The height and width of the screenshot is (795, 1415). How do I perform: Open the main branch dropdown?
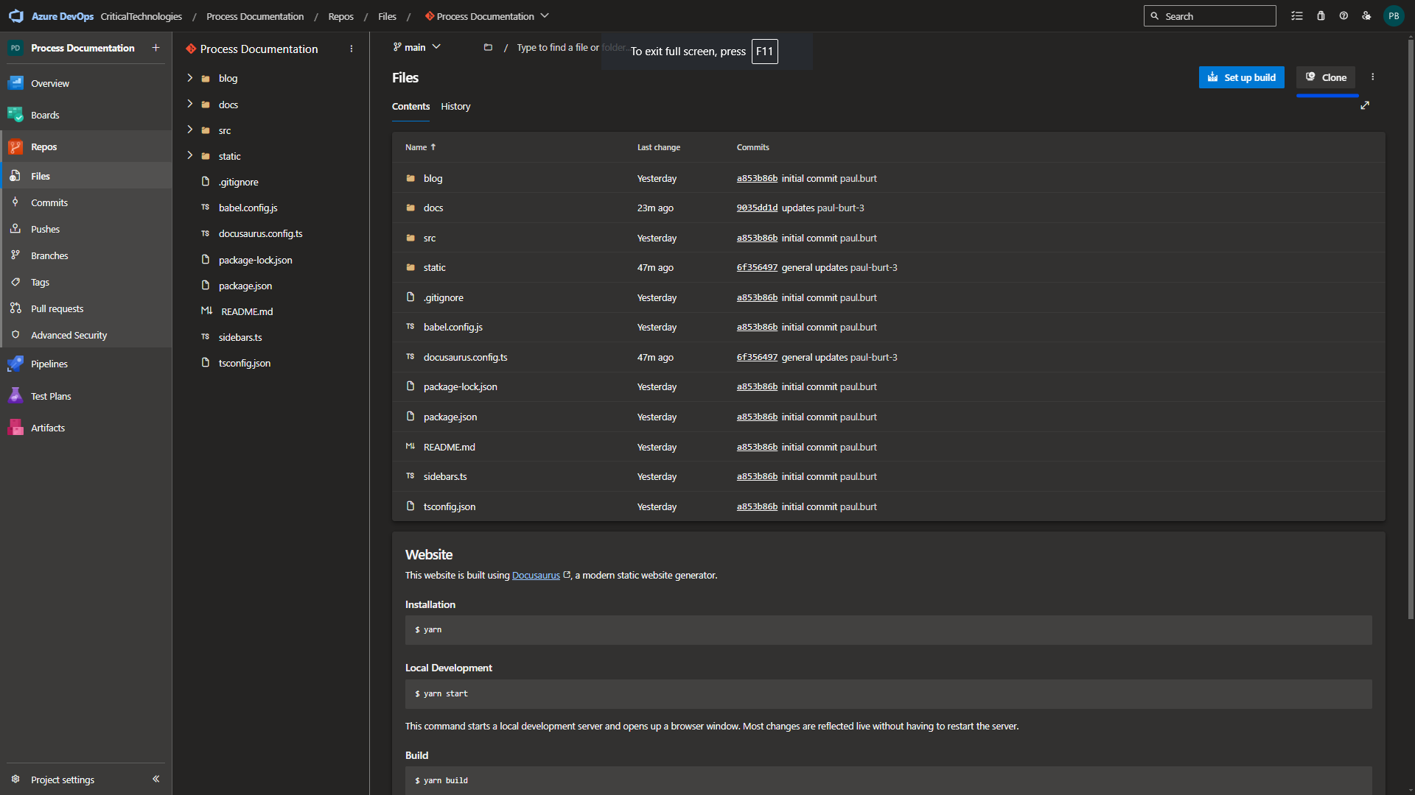417,47
